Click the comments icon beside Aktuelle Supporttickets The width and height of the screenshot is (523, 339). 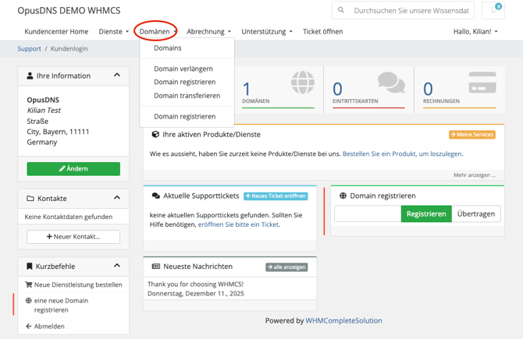[156, 196]
